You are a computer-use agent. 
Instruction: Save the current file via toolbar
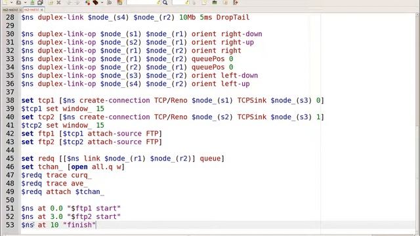click(x=32, y=3)
